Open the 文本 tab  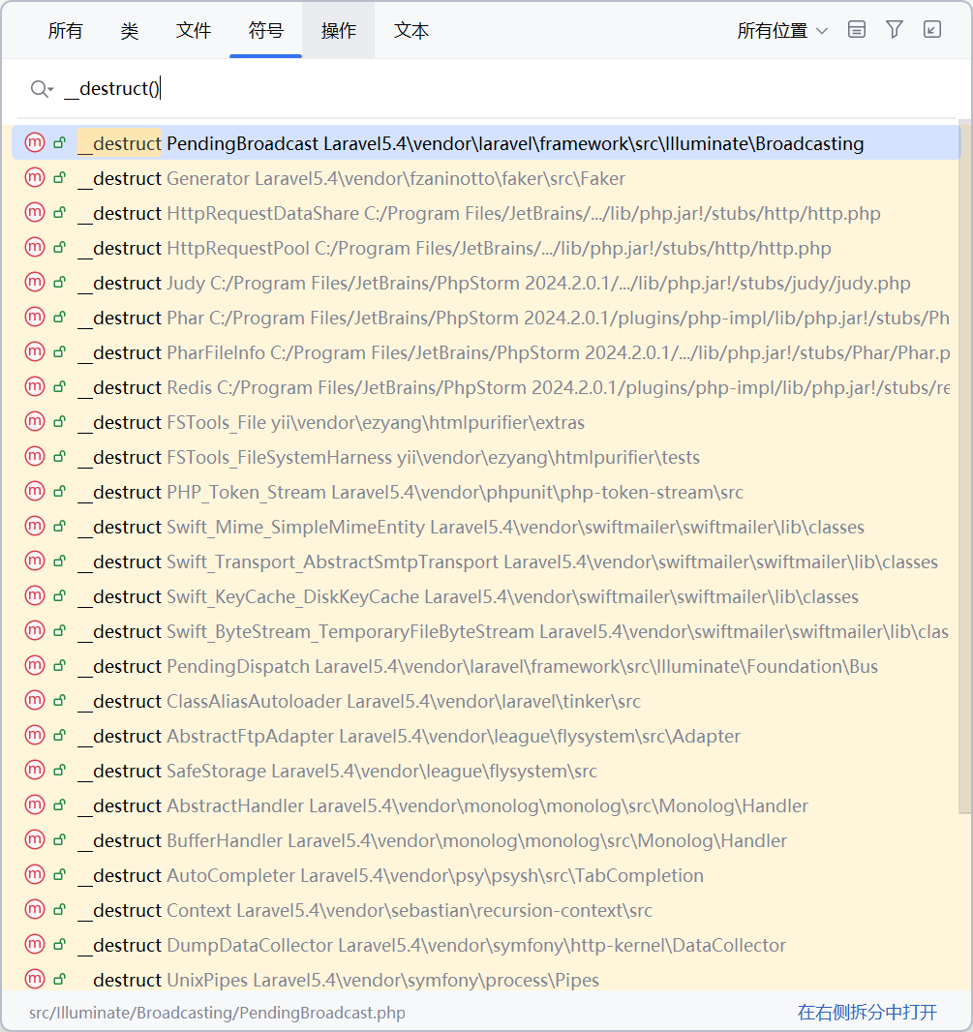[x=410, y=30]
